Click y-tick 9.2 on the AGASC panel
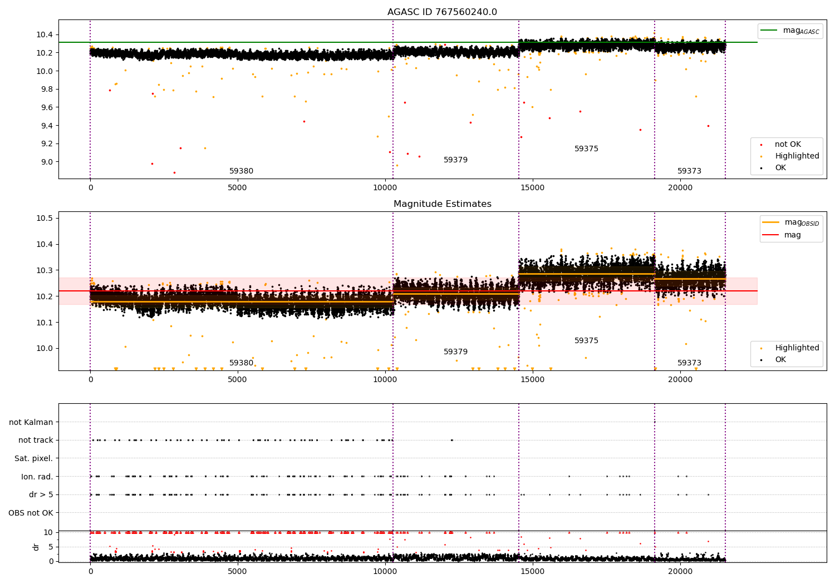Image resolution: width=835 pixels, height=584 pixels. (47, 144)
